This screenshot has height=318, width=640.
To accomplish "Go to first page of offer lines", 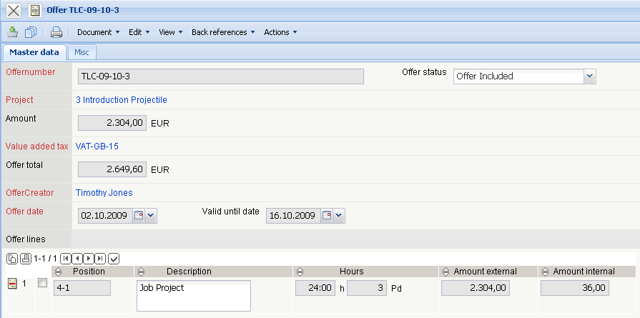I will 66,258.
